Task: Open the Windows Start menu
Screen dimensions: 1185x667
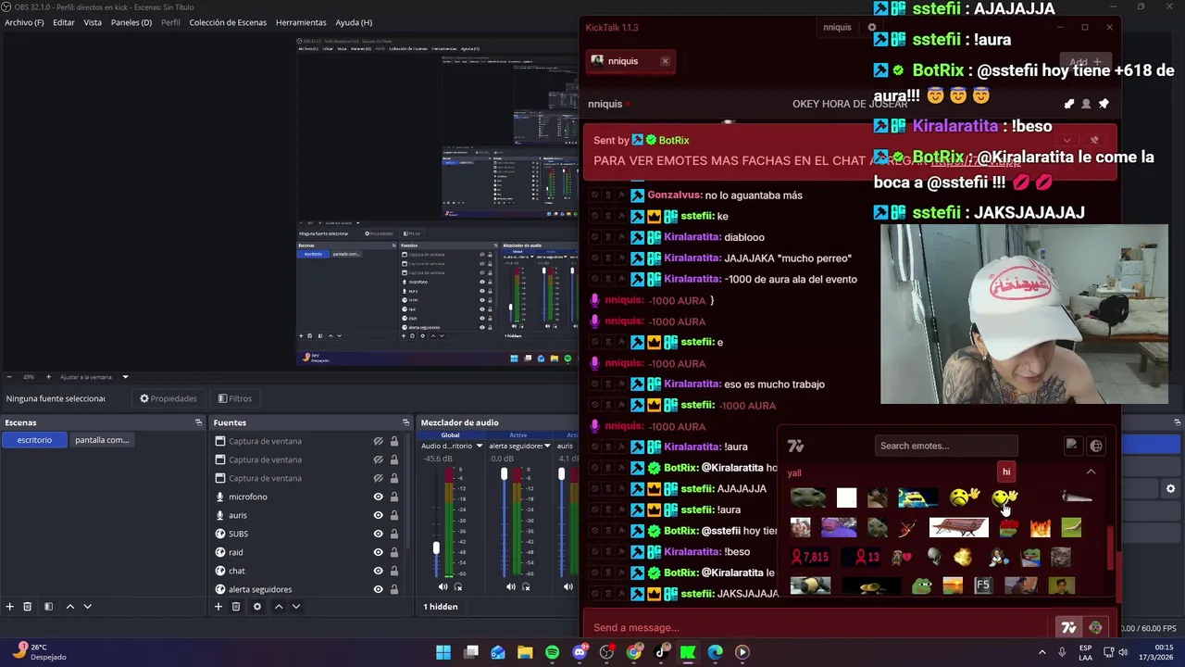Action: tap(443, 652)
